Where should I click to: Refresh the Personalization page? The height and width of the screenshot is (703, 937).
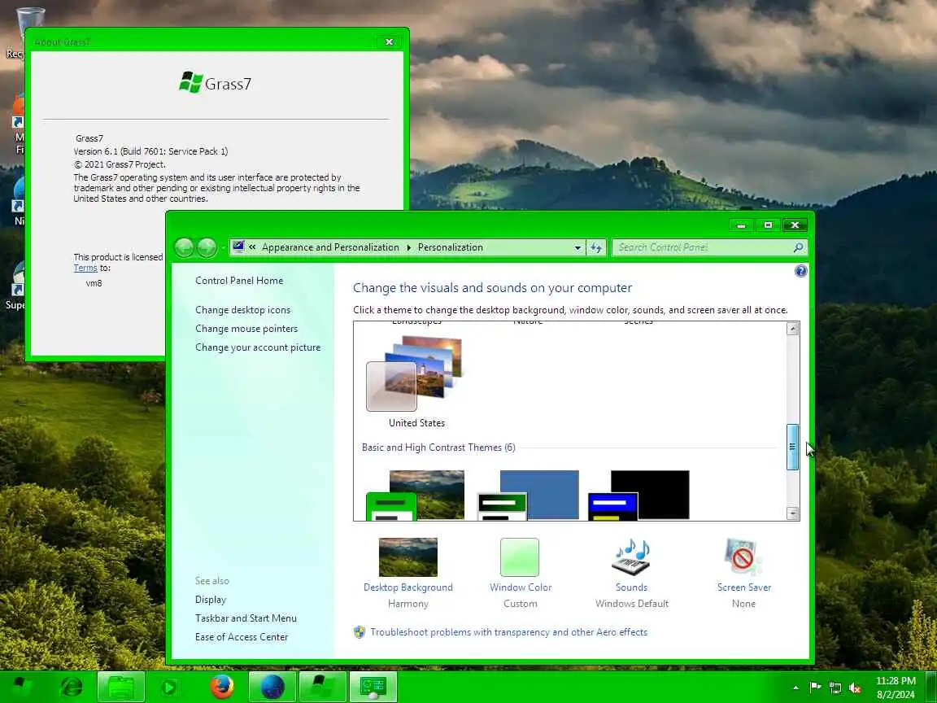(596, 247)
